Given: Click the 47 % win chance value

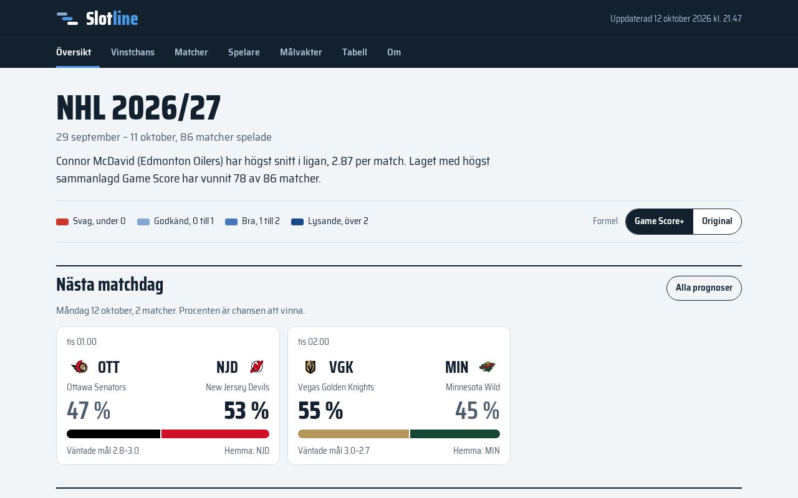Looking at the screenshot, I should tap(89, 411).
